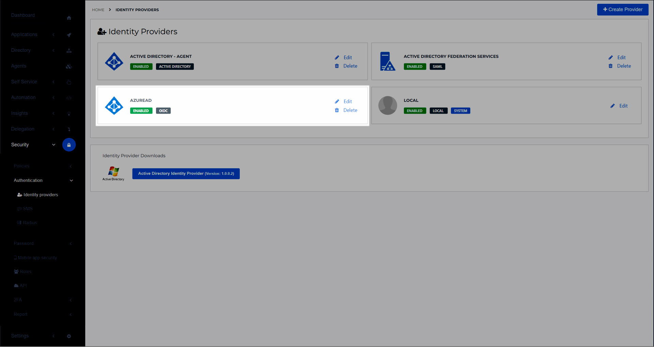The height and width of the screenshot is (347, 654).
Task: Expand the Applications menu chevron
Action: [53, 35]
